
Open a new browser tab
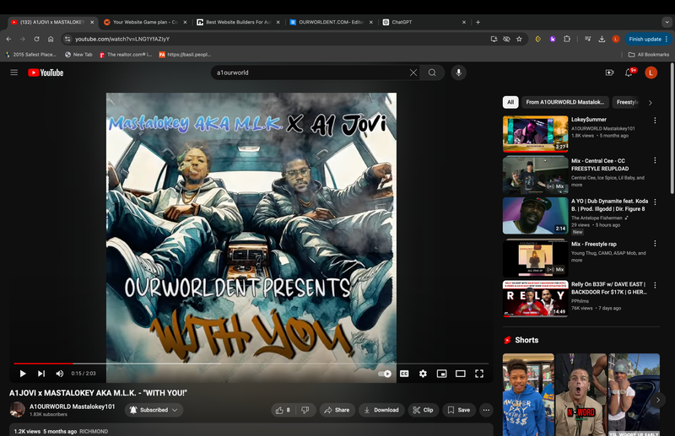click(x=478, y=22)
